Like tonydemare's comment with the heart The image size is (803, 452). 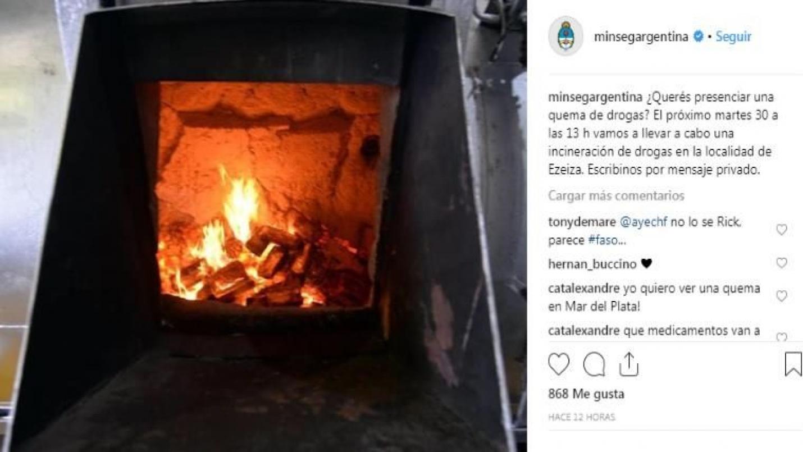781,230
